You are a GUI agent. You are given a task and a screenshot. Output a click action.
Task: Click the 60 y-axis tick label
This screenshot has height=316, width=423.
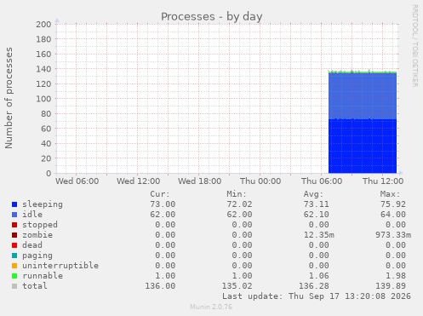(x=46, y=129)
